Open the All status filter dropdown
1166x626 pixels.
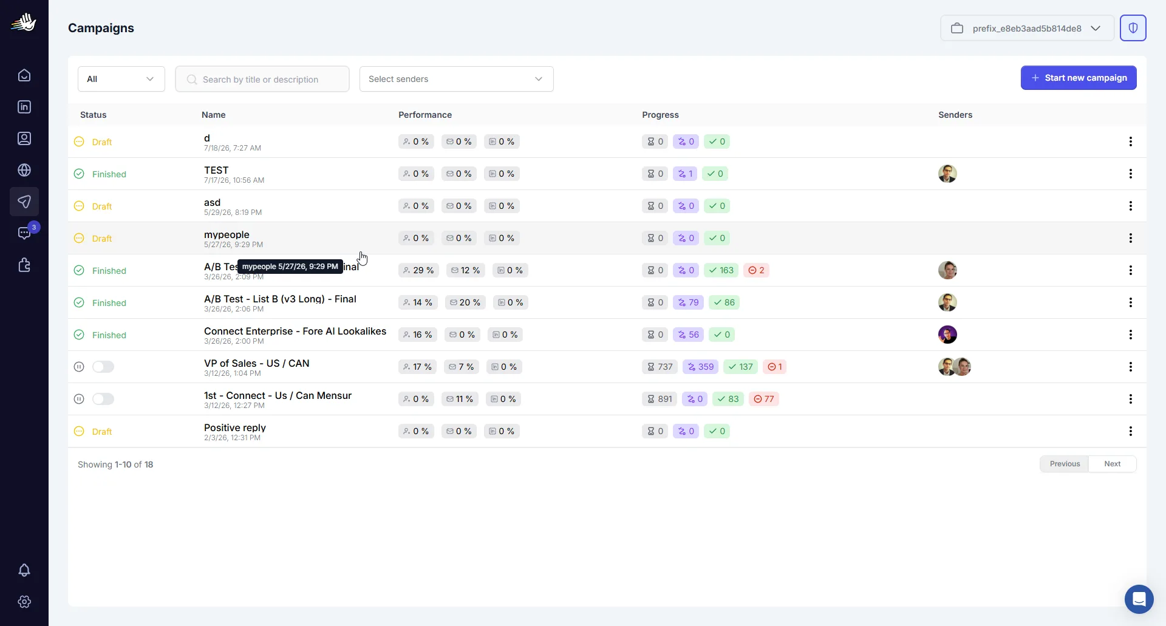(121, 79)
